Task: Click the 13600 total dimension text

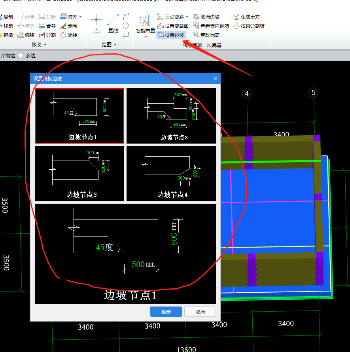Action: coord(186,349)
